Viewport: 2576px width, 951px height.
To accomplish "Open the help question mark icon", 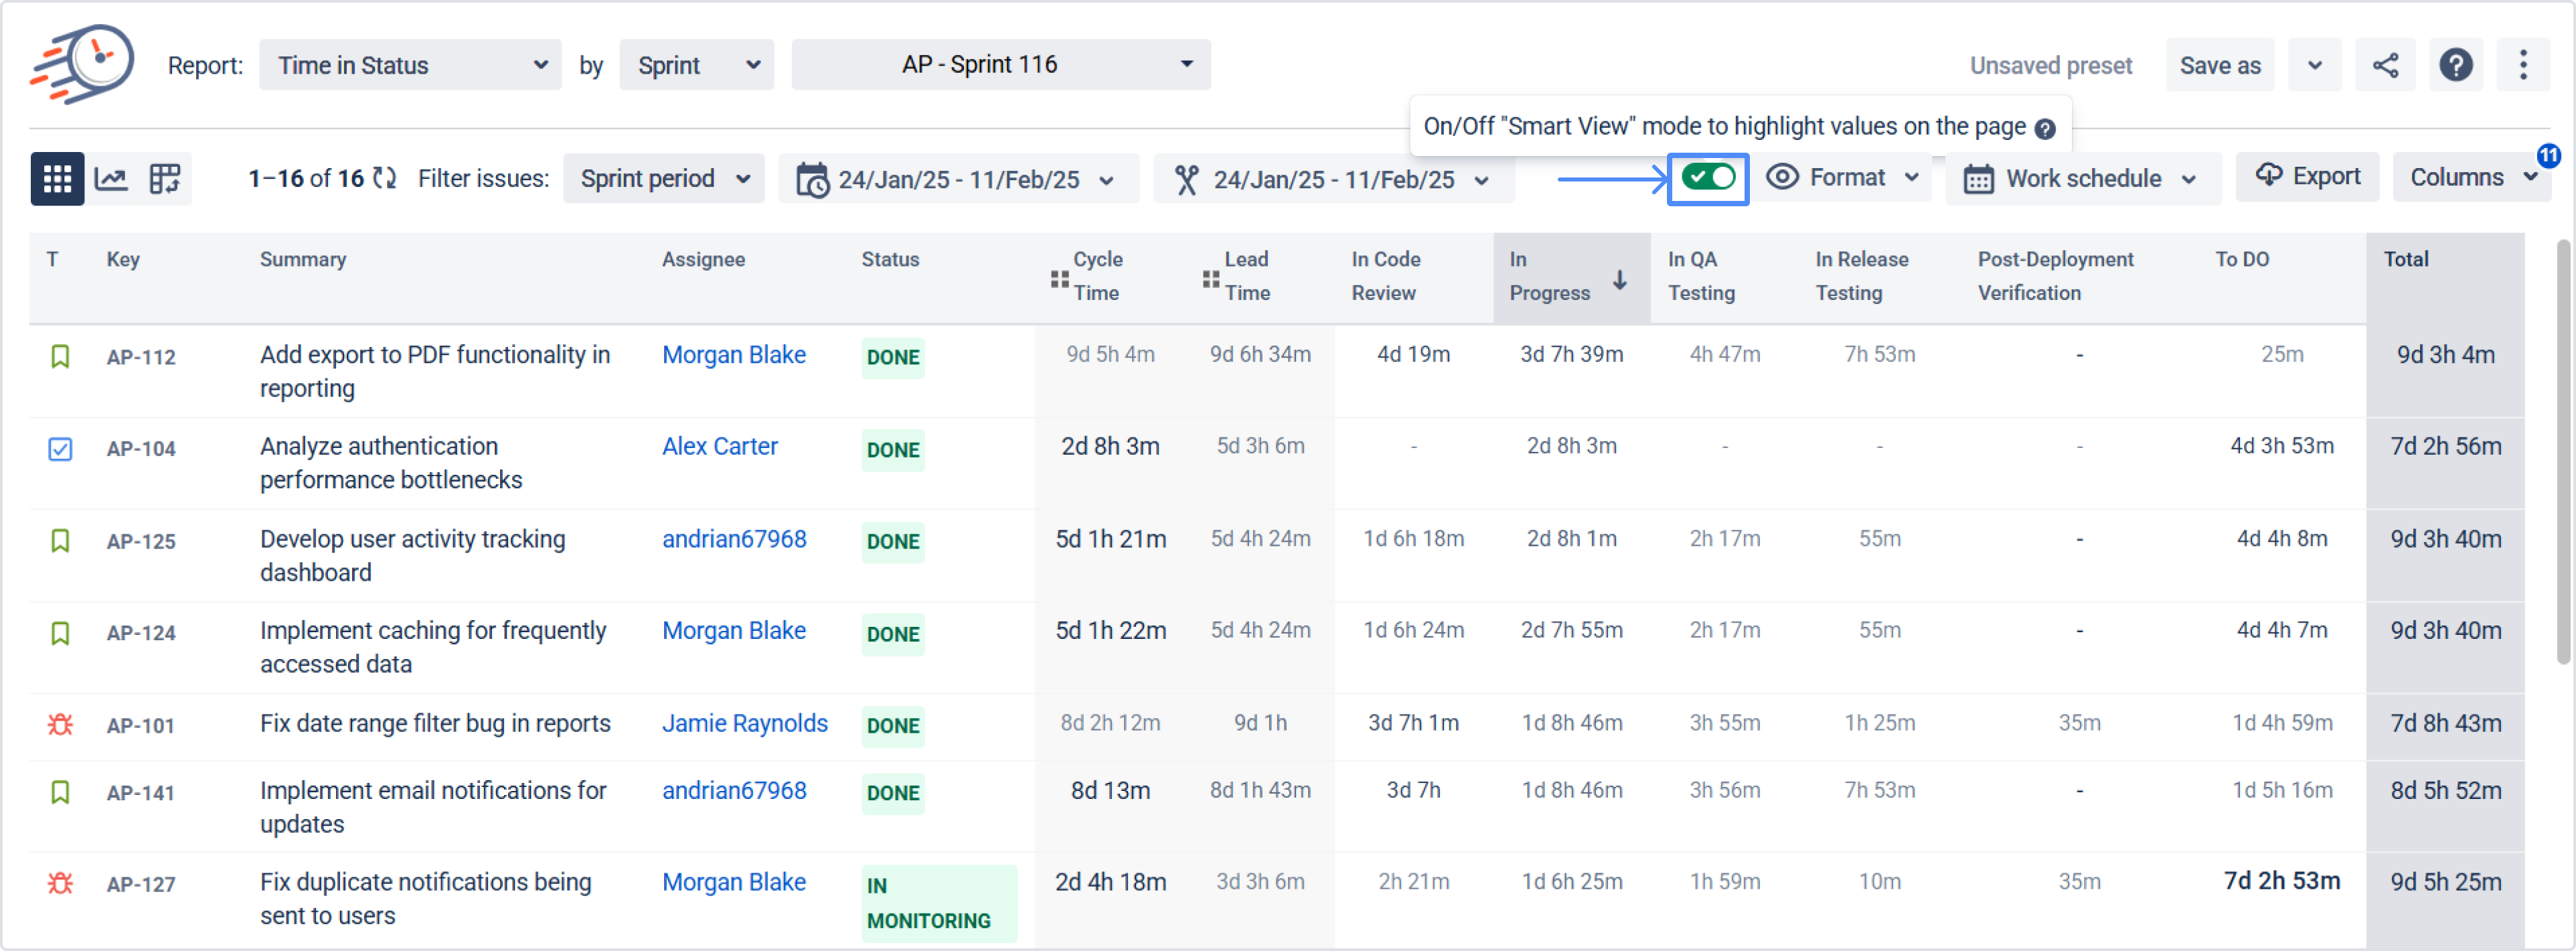I will click(x=2455, y=66).
